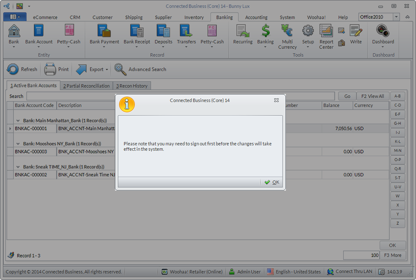The image size is (416, 280).
Task: Click the Admin User status icon
Action: coord(231,272)
